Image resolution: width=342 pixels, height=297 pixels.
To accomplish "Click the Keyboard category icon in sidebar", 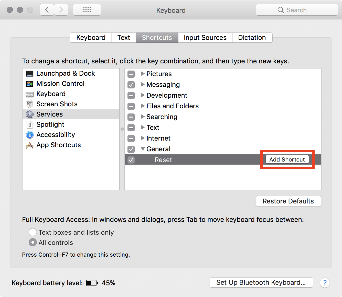I will click(x=30, y=94).
